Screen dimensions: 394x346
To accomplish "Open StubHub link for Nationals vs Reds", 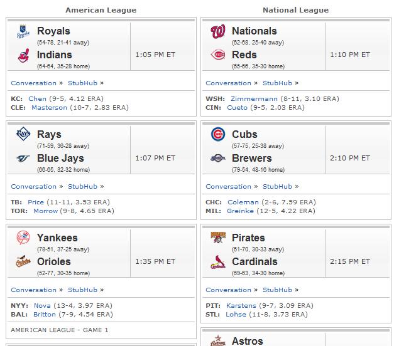I will tap(277, 83).
